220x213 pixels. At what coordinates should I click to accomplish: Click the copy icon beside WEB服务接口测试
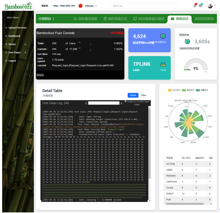click(135, 19)
